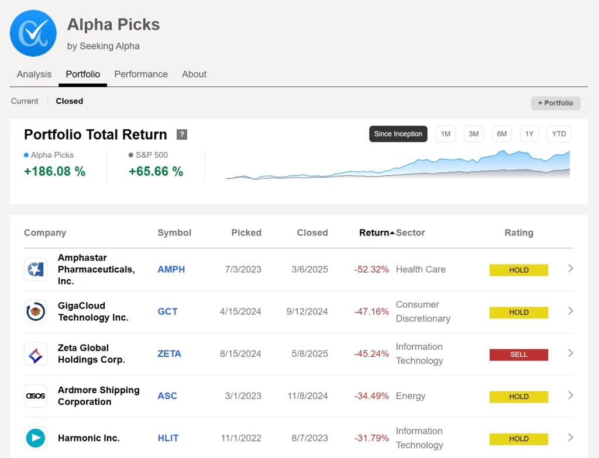599x458 pixels.
Task: Click the Alpha Picks blue logo
Action: point(33,33)
